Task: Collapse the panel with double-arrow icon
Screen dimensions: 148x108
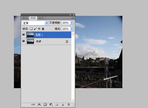Action: [x=70, y=15]
